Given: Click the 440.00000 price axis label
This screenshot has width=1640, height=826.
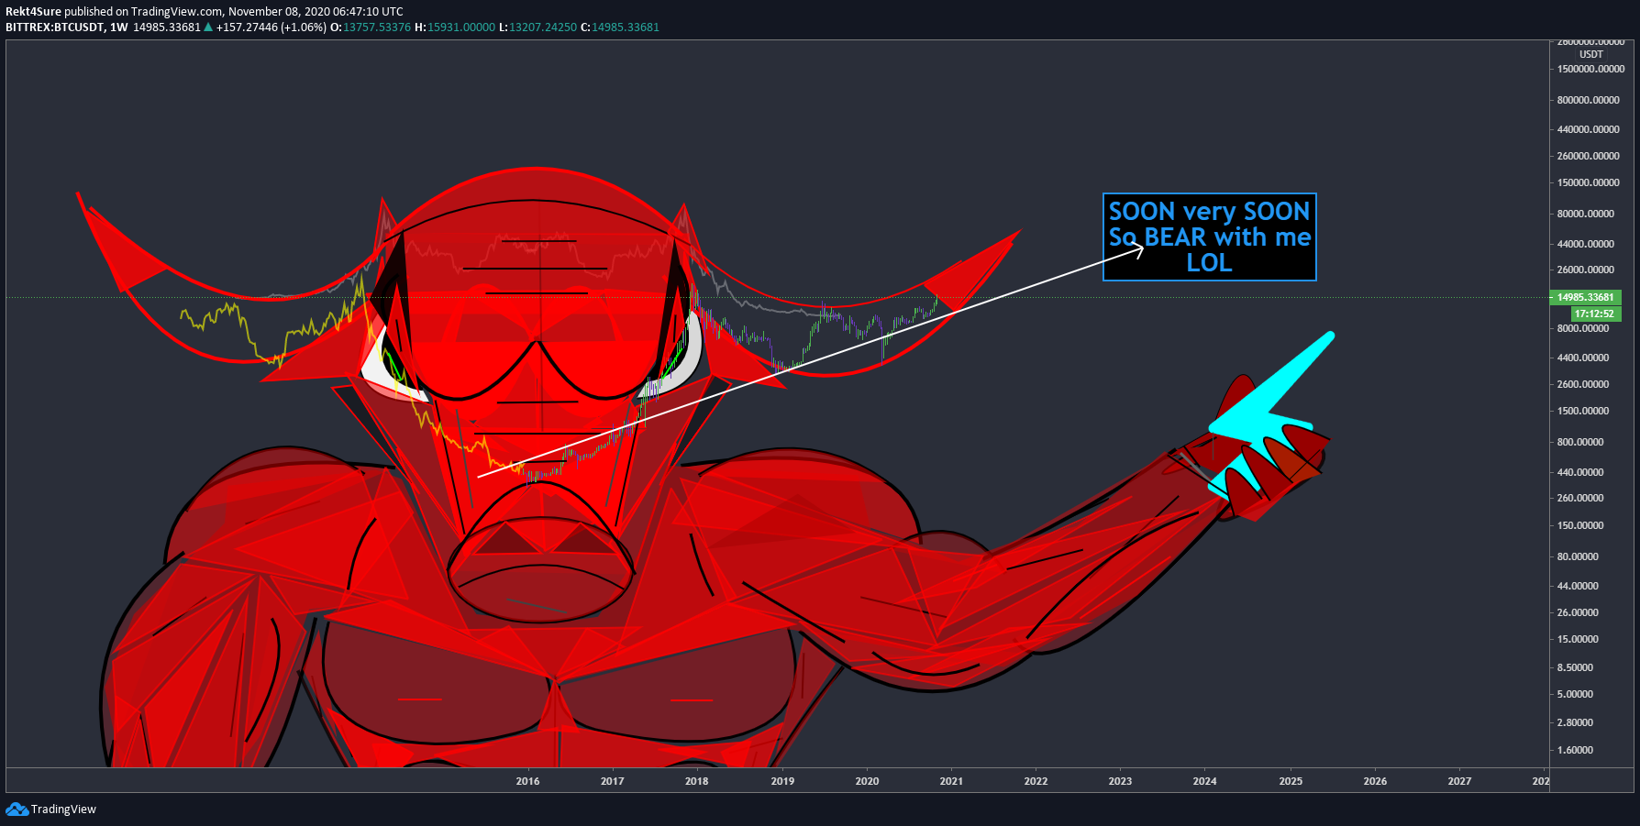Looking at the screenshot, I should [1580, 472].
